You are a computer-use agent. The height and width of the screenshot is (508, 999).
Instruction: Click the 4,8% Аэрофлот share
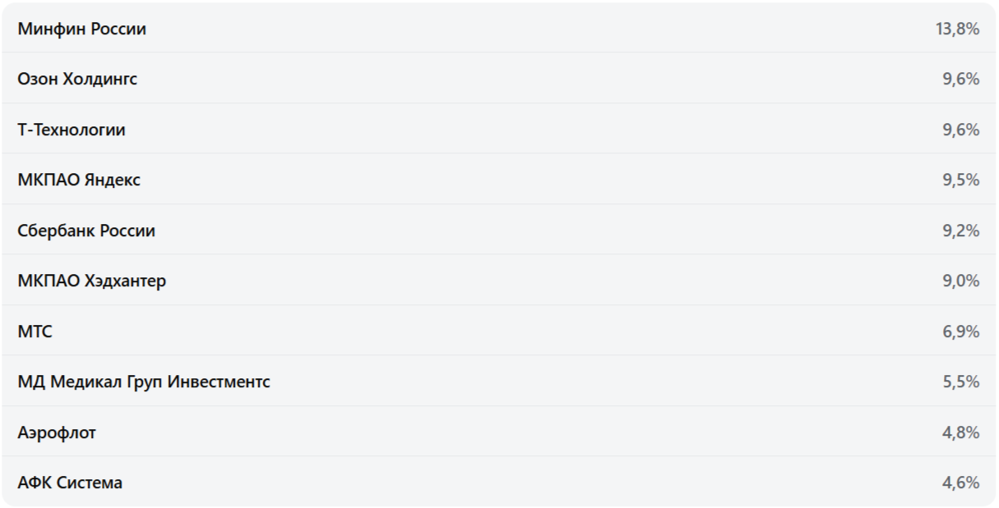960,432
